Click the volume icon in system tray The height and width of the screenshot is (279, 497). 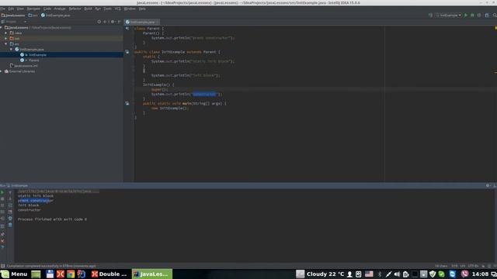coord(397,274)
